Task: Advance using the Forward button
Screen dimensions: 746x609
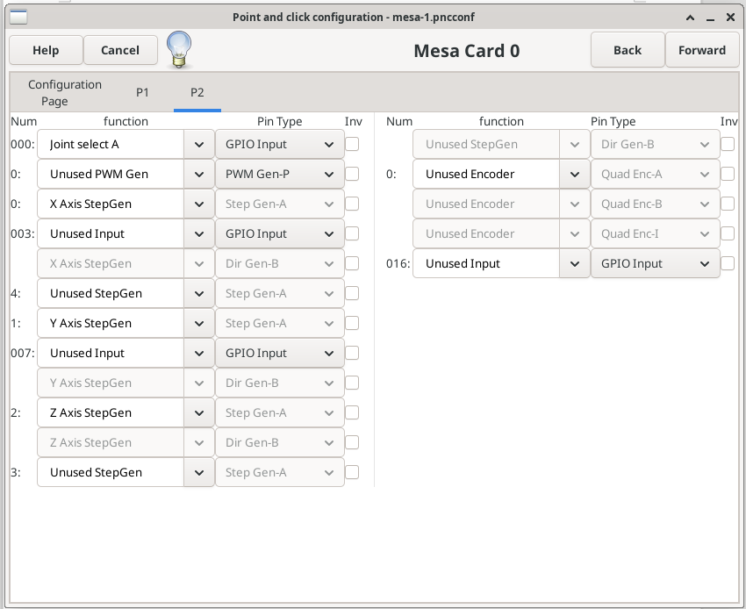Action: click(x=701, y=50)
